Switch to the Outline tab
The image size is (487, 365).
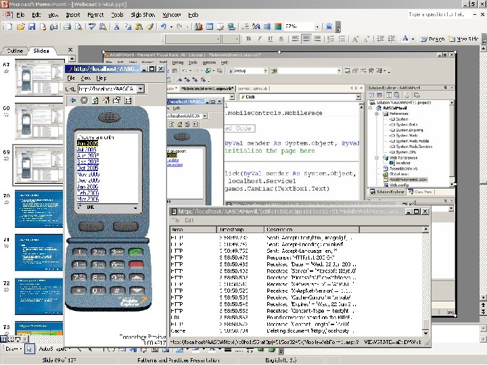pos(15,51)
